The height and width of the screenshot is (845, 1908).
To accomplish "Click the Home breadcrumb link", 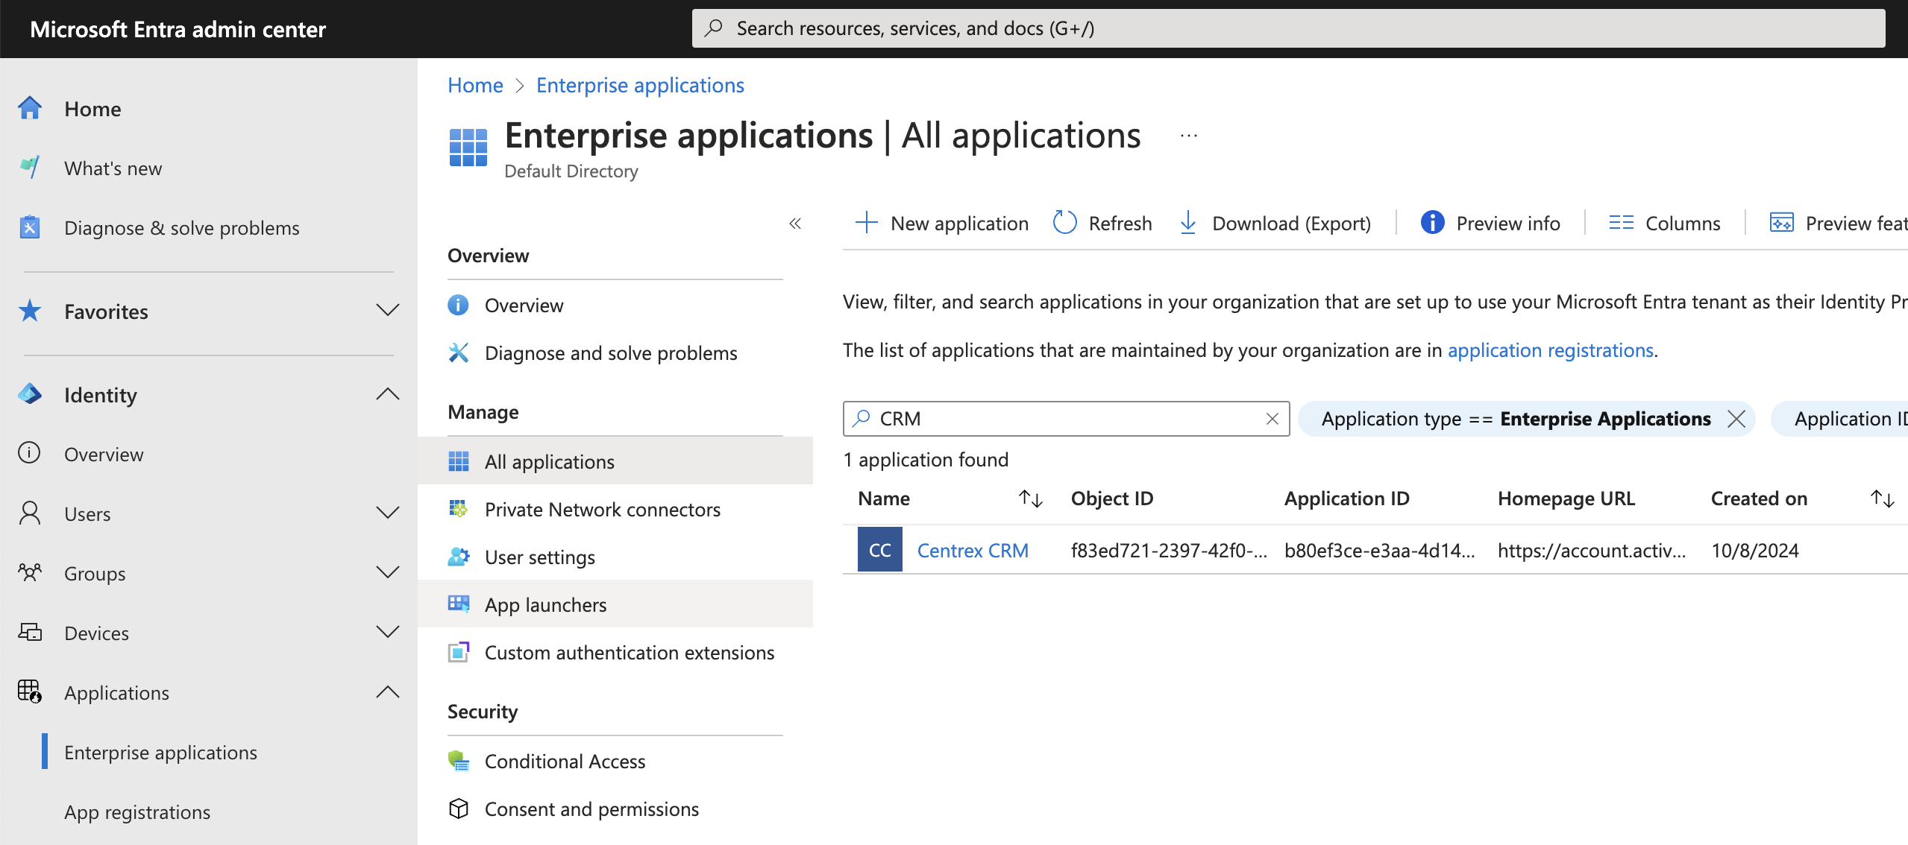I will coord(475,85).
